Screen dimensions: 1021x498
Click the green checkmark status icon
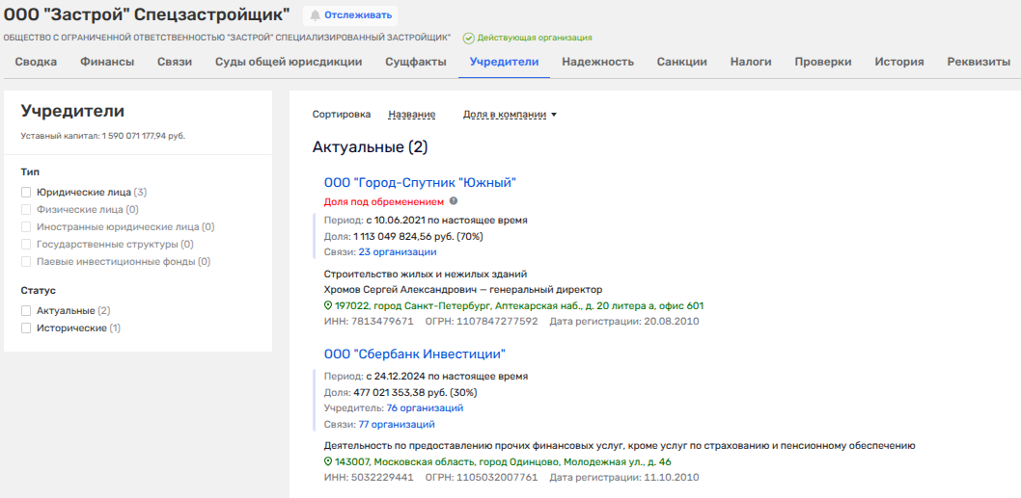point(468,38)
